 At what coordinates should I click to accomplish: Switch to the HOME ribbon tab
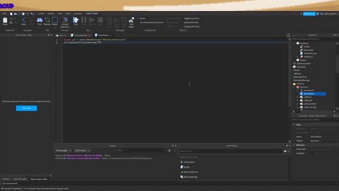(x=41, y=14)
